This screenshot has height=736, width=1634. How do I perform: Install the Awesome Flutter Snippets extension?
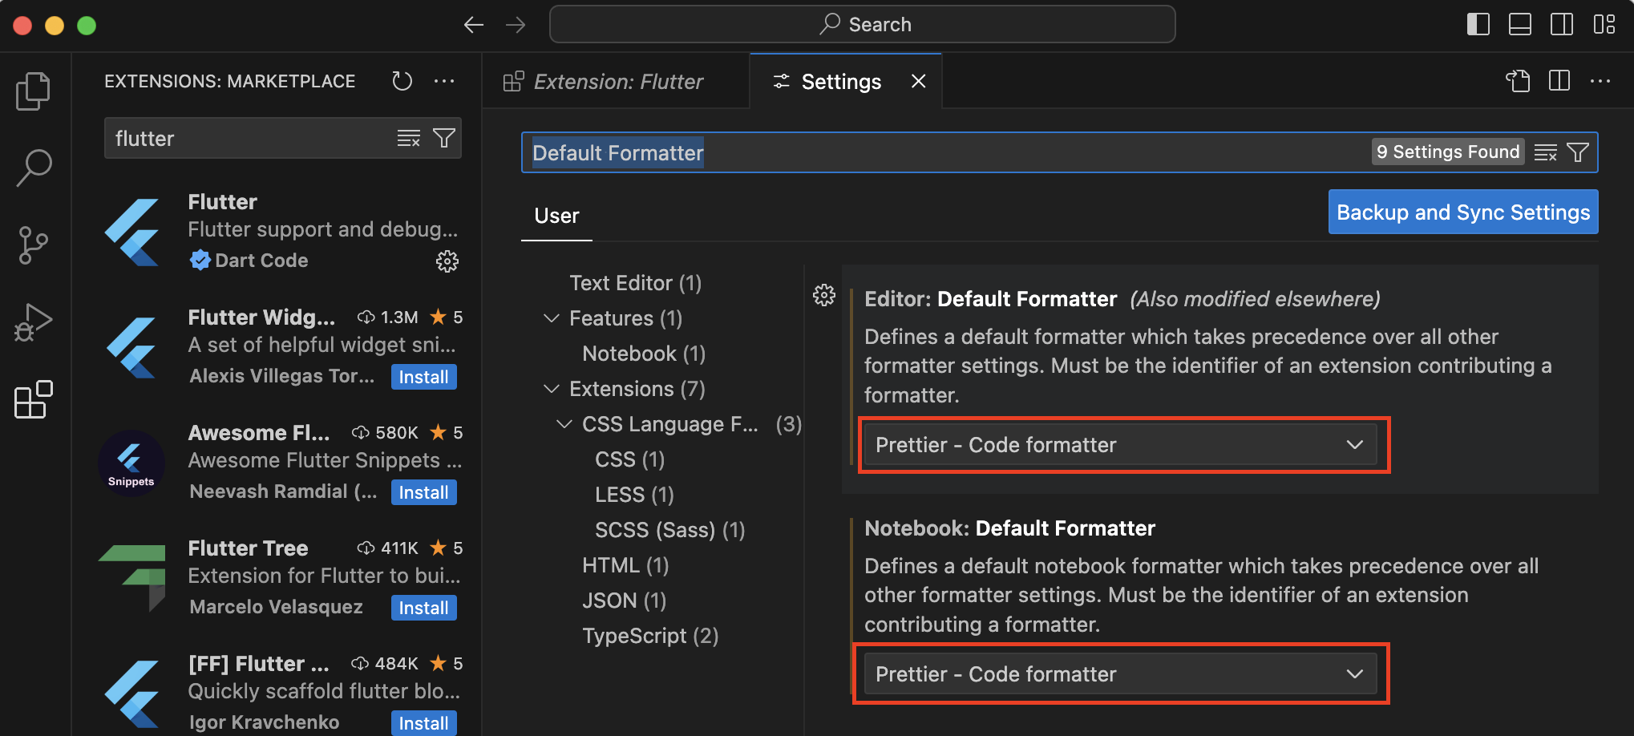(x=423, y=492)
